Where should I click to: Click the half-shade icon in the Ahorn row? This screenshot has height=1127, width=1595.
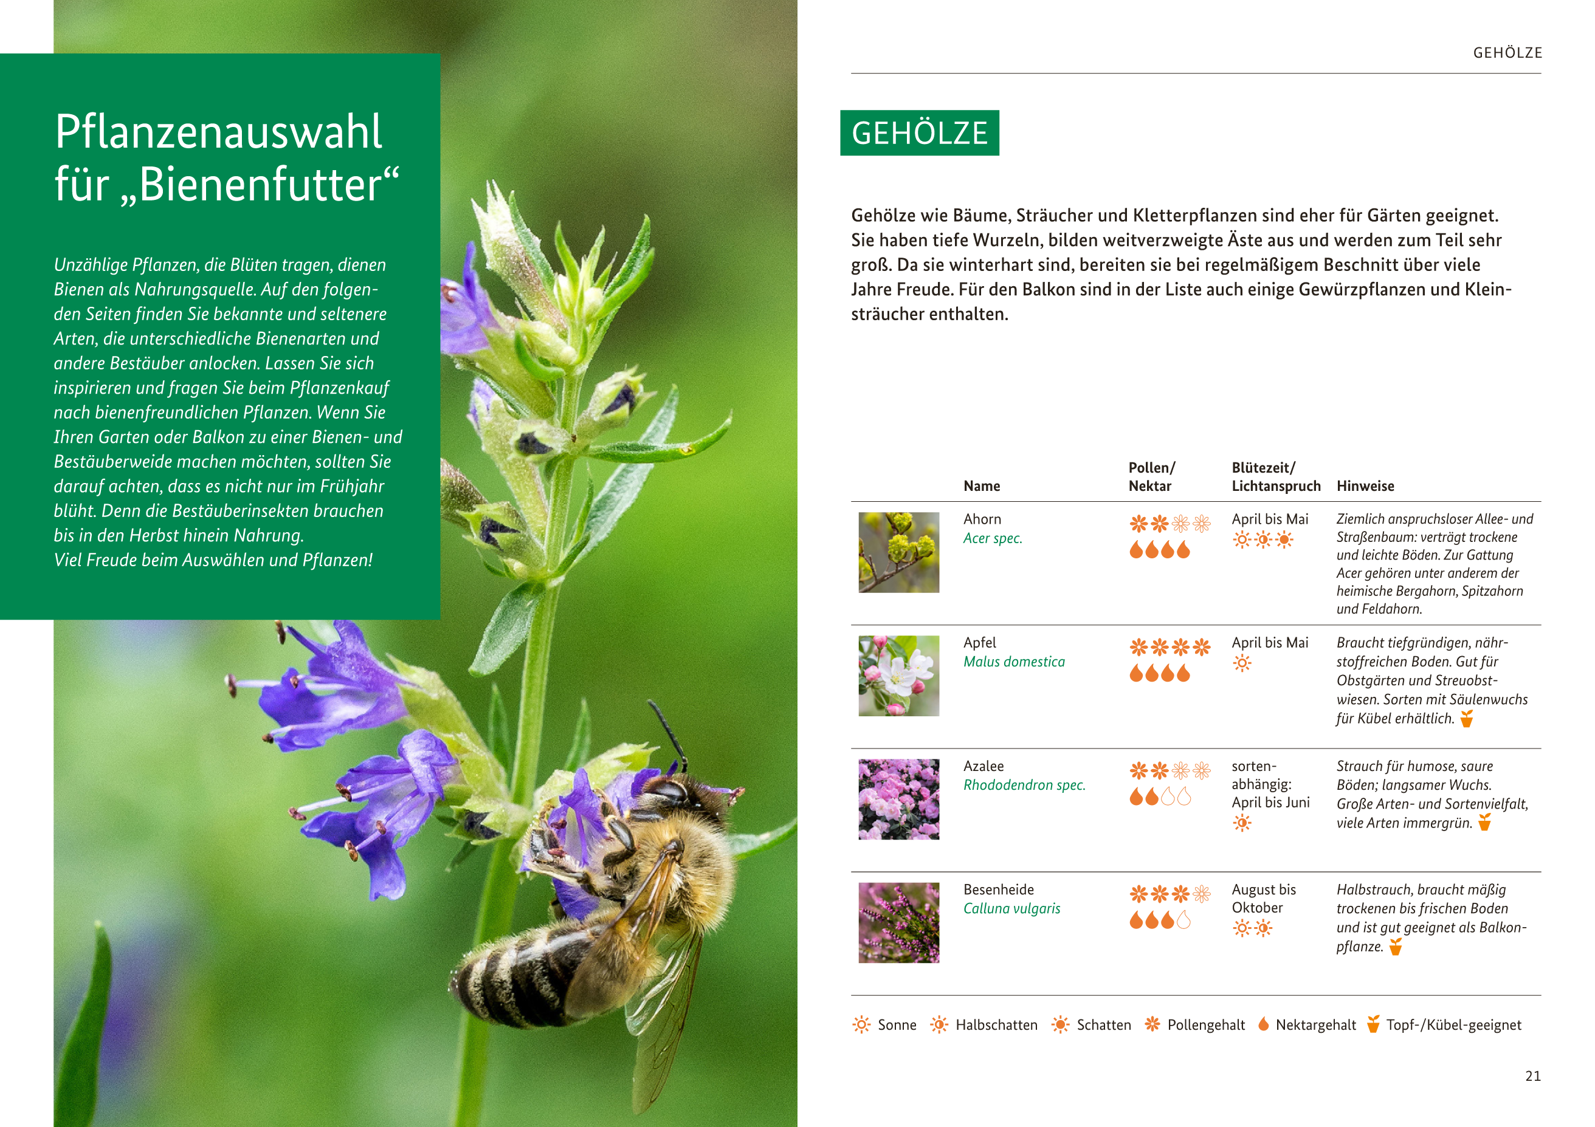point(1264,540)
